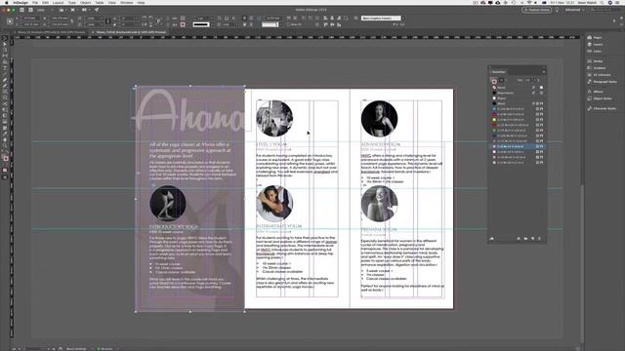625x351 pixels.
Task: Select the Pen tool in the toolbox
Action: [5, 80]
